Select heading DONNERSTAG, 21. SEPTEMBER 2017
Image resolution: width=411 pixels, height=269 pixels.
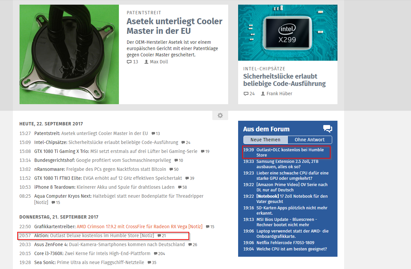59,217
